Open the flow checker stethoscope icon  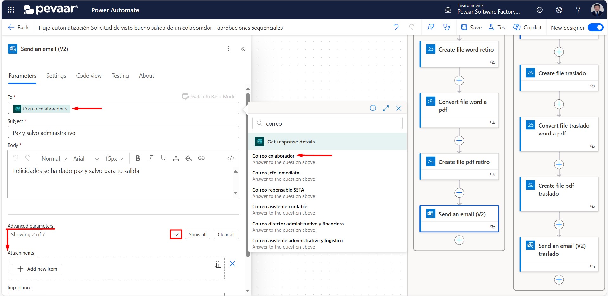coord(446,27)
